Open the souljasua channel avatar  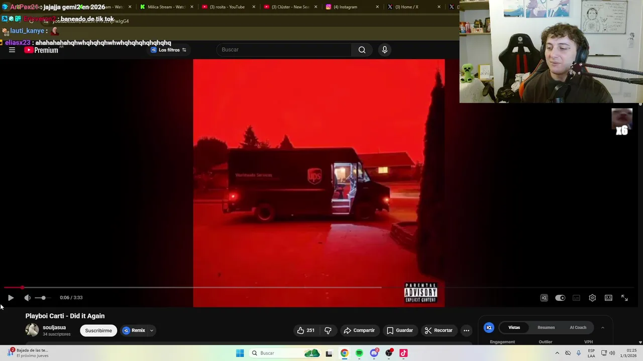pos(32,330)
